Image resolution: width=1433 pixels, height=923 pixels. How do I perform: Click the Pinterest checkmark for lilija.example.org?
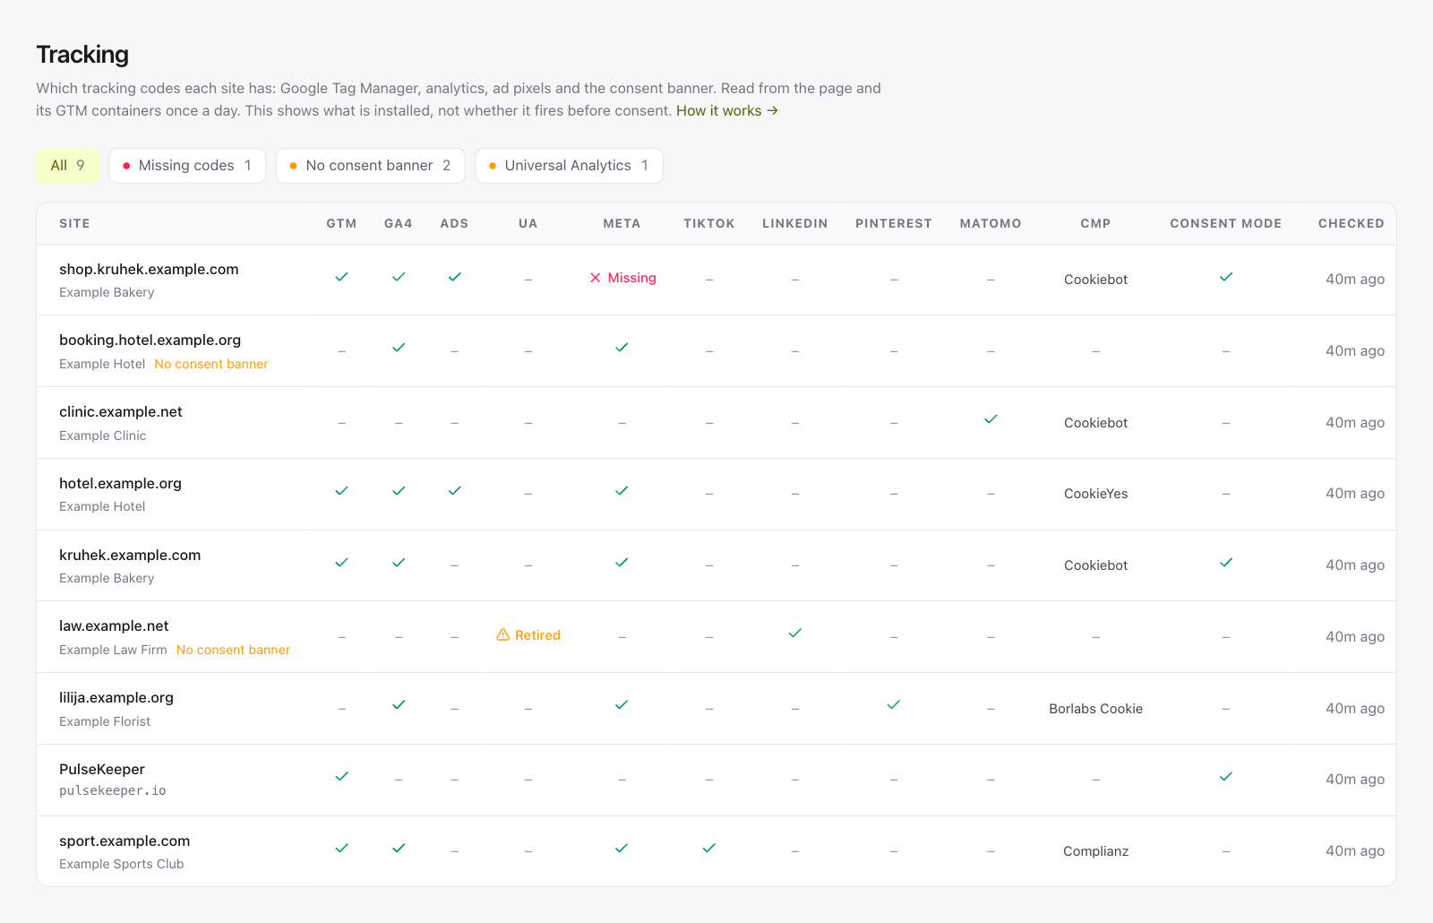tap(894, 705)
